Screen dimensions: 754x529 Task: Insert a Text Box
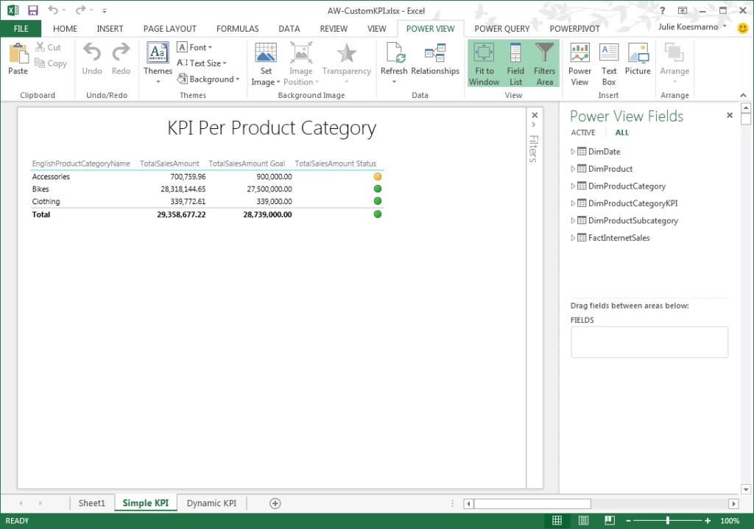609,64
